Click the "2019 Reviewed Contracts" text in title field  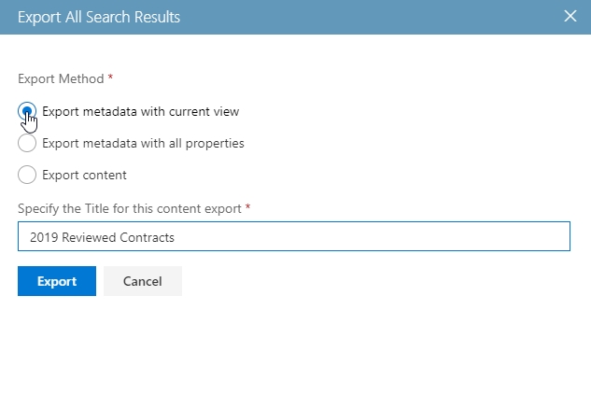102,237
